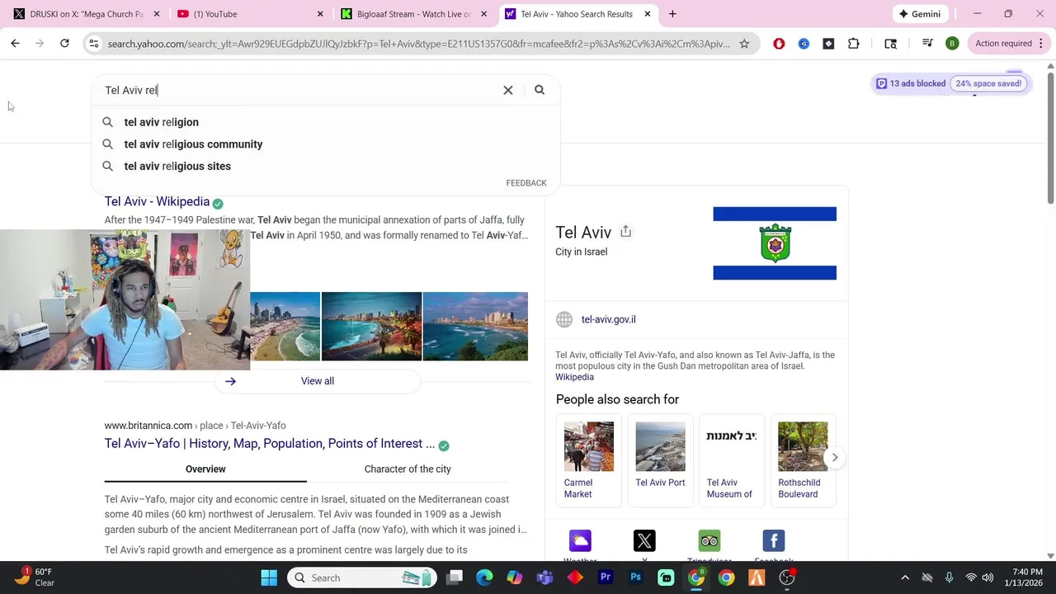Open a new browser tab

click(672, 14)
